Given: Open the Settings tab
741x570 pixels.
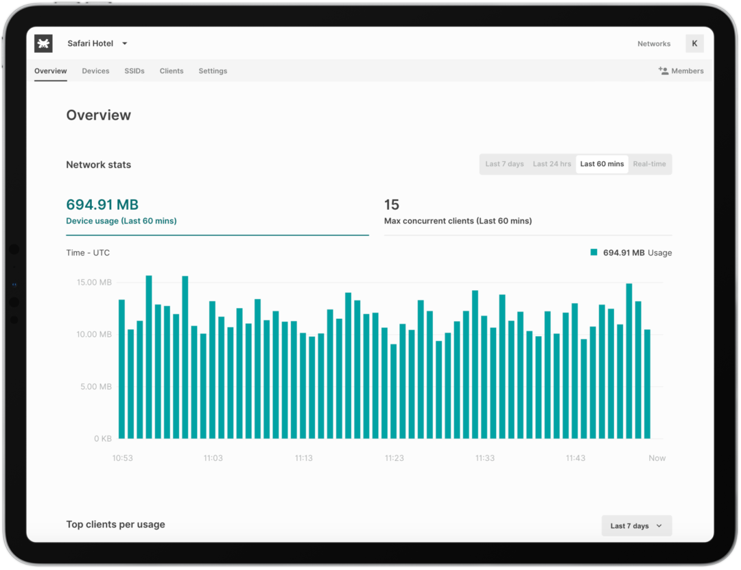Looking at the screenshot, I should (x=213, y=71).
